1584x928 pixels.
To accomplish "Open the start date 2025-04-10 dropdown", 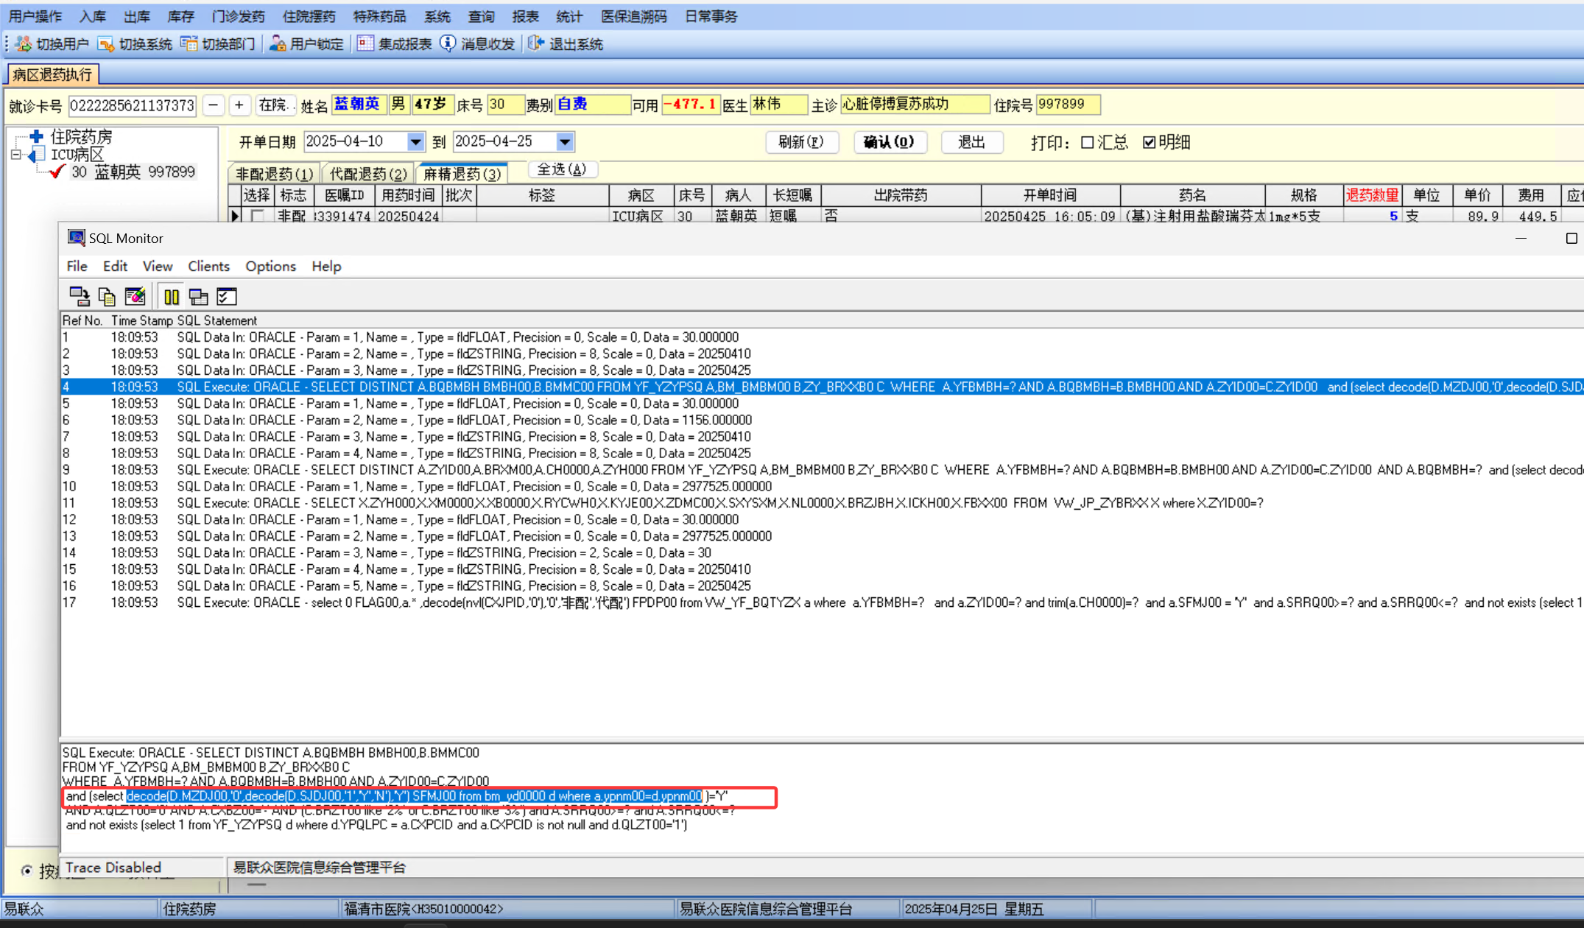I will [415, 142].
